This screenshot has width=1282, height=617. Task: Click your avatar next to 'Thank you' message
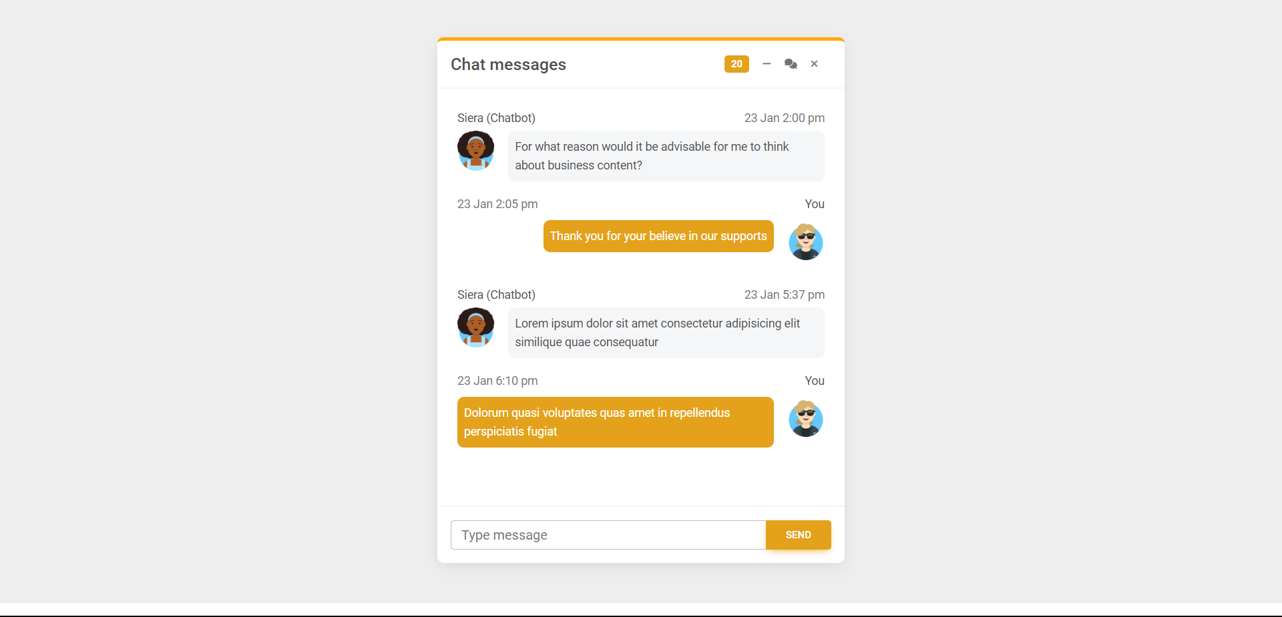pyautogui.click(x=806, y=241)
